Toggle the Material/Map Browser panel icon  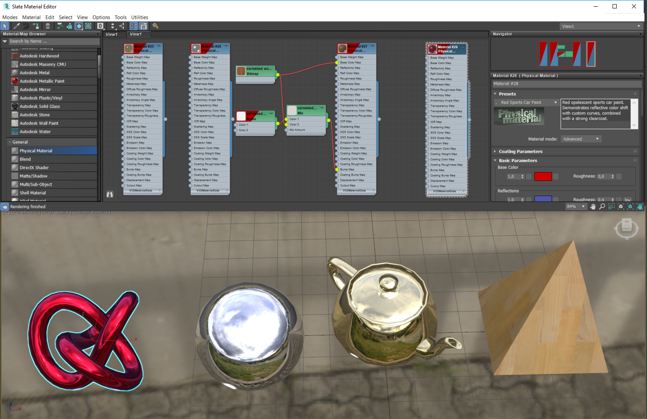134,26
